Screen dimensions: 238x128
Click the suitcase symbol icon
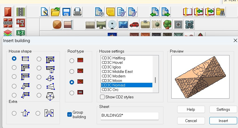click(x=145, y=25)
